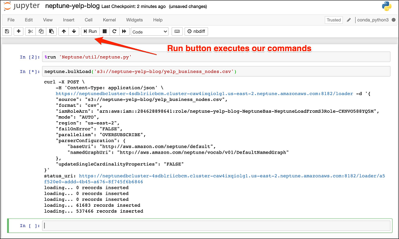
Task: Interrupt the kernel with stop icon
Action: click(104, 31)
